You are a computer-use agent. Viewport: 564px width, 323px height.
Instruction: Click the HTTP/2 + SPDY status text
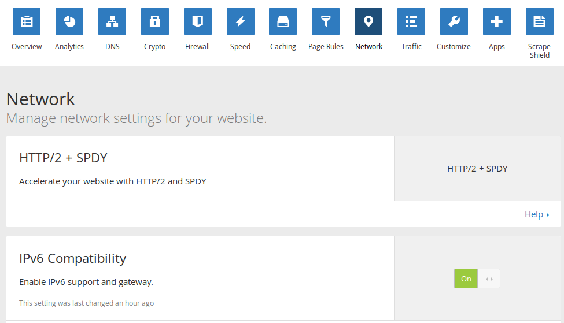click(x=477, y=169)
